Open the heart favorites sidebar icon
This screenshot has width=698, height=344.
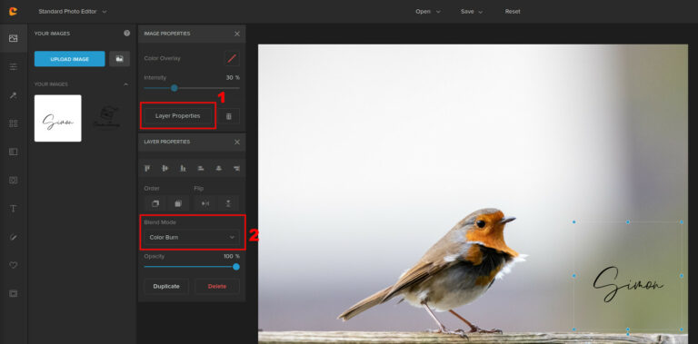click(x=14, y=265)
